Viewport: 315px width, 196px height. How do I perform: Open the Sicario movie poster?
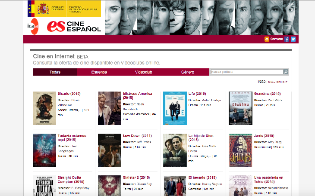[44, 108]
